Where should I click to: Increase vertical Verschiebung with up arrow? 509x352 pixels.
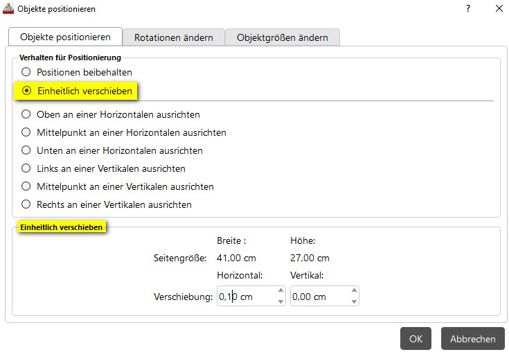pos(354,290)
